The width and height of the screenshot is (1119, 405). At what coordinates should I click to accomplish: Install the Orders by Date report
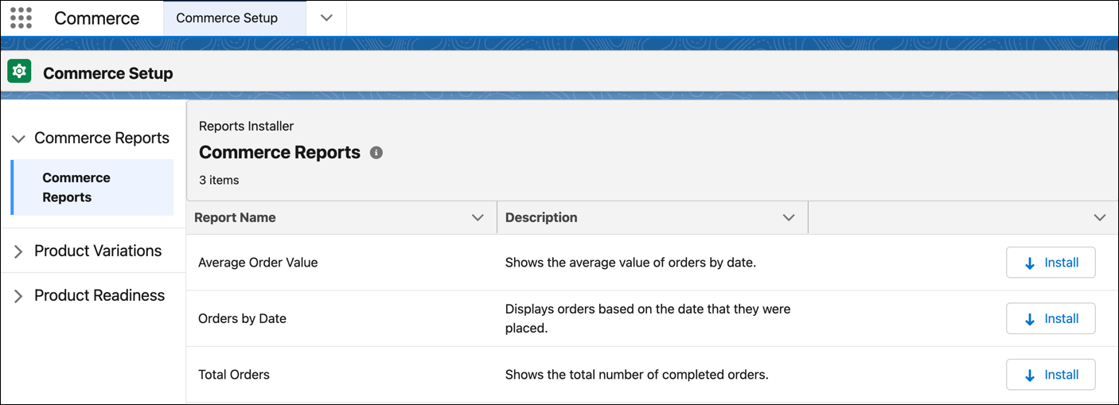tap(1051, 318)
